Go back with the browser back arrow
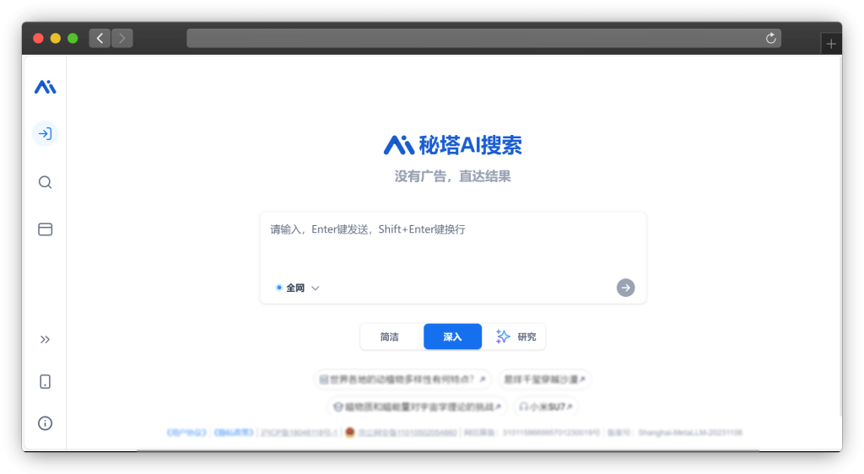864x474 pixels. pyautogui.click(x=100, y=38)
